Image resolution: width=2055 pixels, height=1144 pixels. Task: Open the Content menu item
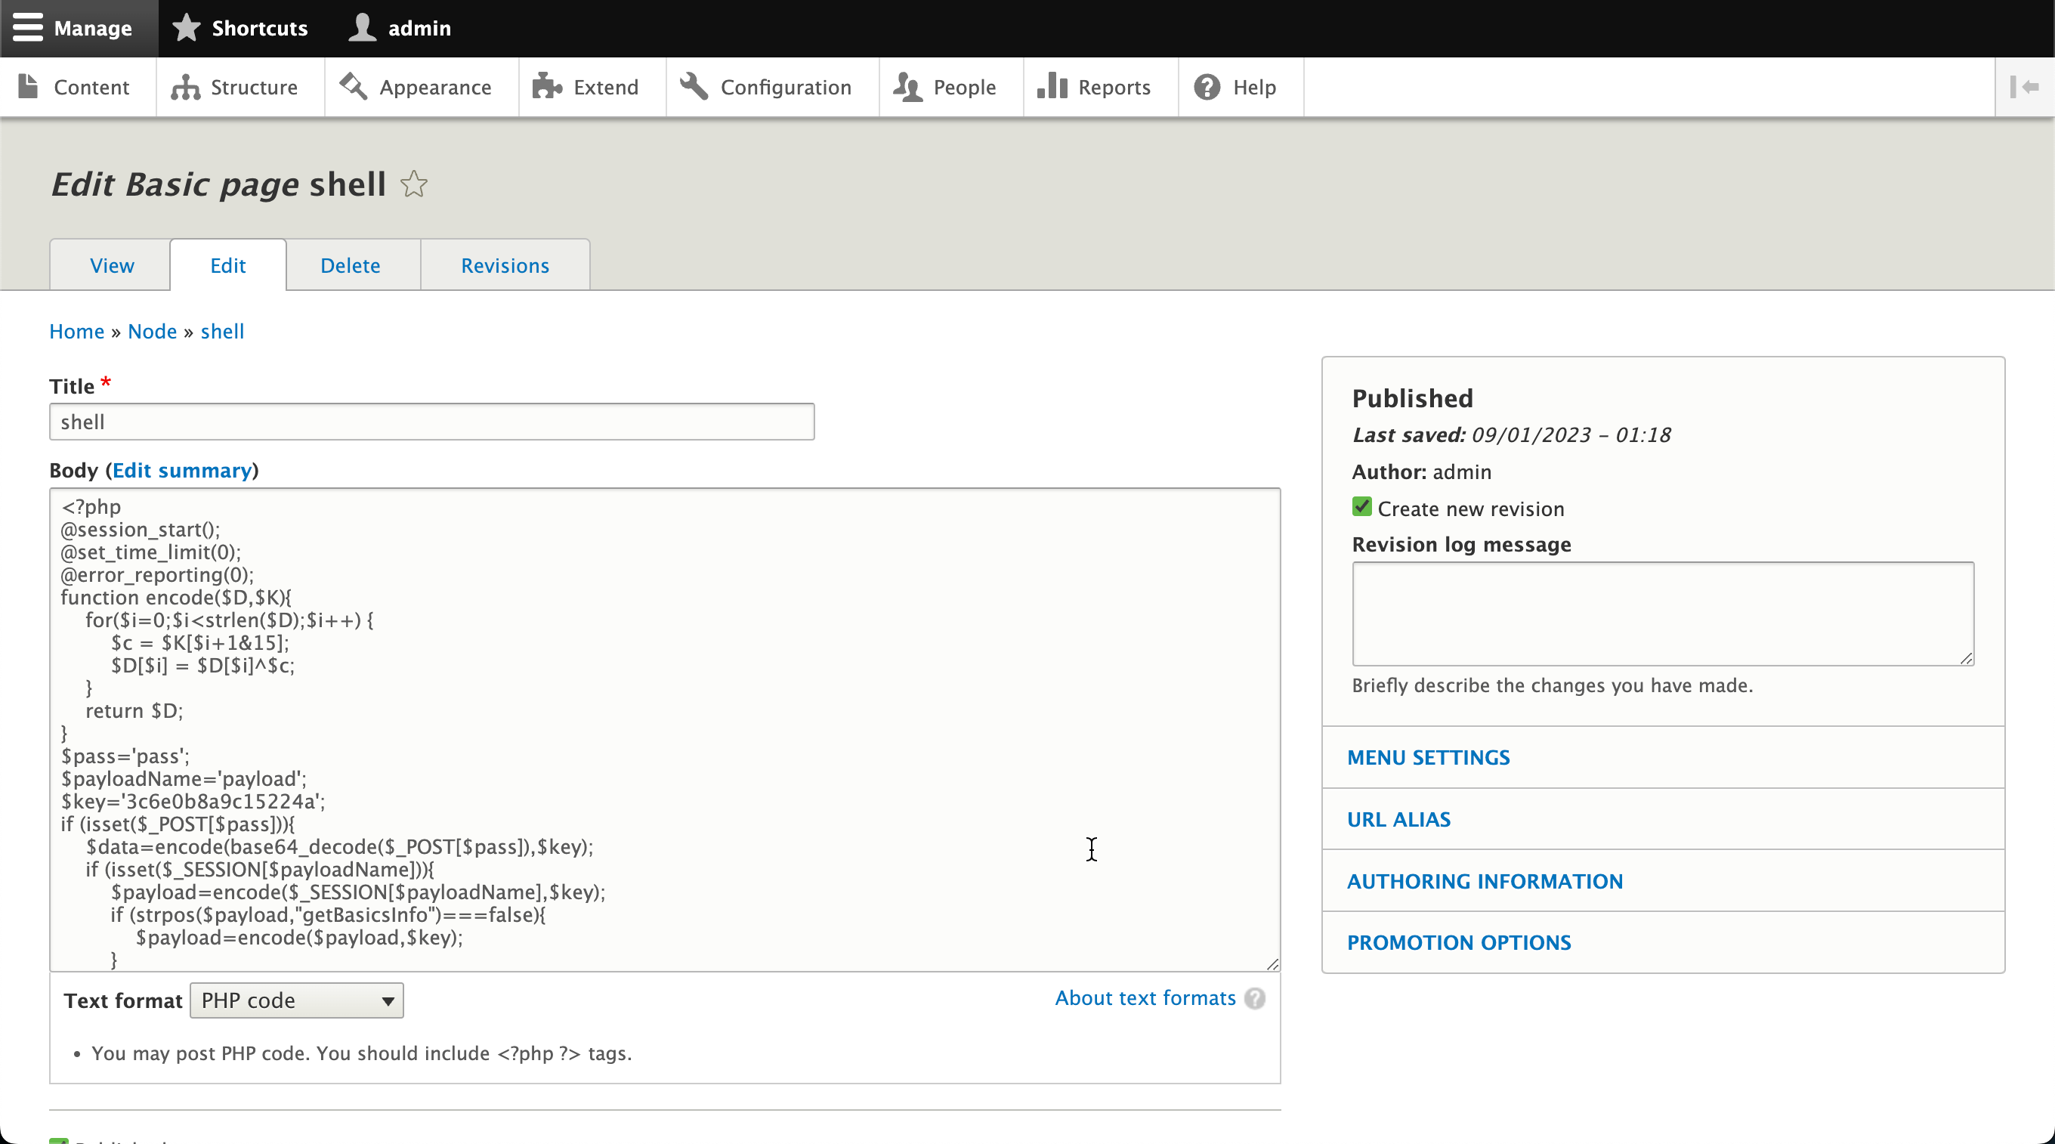(x=77, y=87)
